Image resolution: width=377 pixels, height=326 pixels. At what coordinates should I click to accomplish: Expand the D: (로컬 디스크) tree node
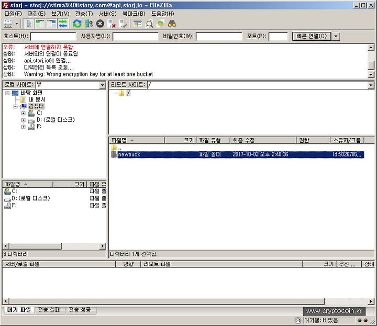[x=24, y=120]
